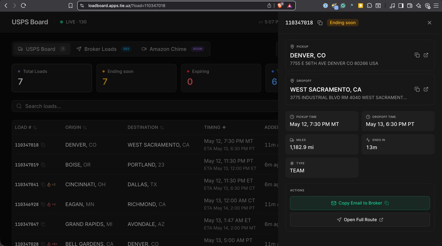The image size is (442, 246).
Task: Select RICHMOND, CA destination cell
Action: pos(147,204)
